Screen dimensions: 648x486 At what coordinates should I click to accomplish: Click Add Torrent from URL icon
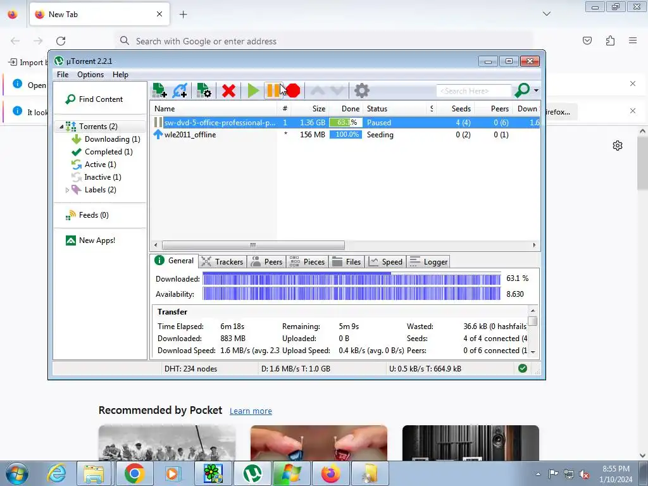tap(180, 90)
